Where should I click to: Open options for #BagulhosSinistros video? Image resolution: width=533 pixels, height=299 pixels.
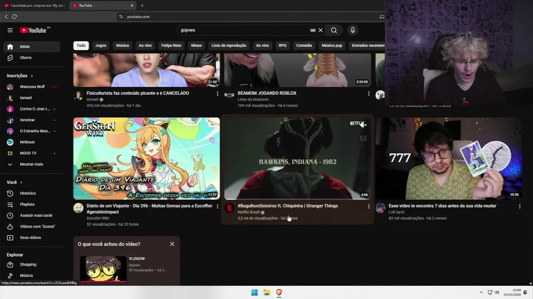pos(369,206)
